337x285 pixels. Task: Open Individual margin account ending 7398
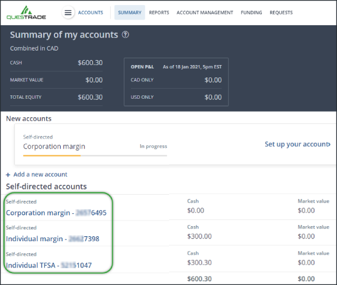pos(53,238)
